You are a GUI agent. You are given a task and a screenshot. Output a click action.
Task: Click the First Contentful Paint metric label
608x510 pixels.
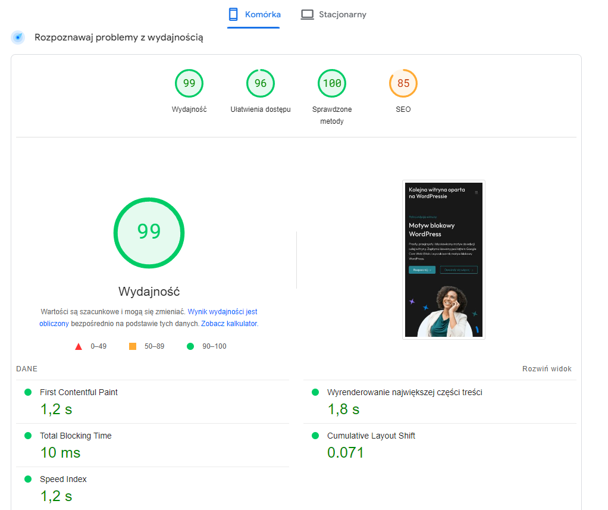tap(79, 393)
